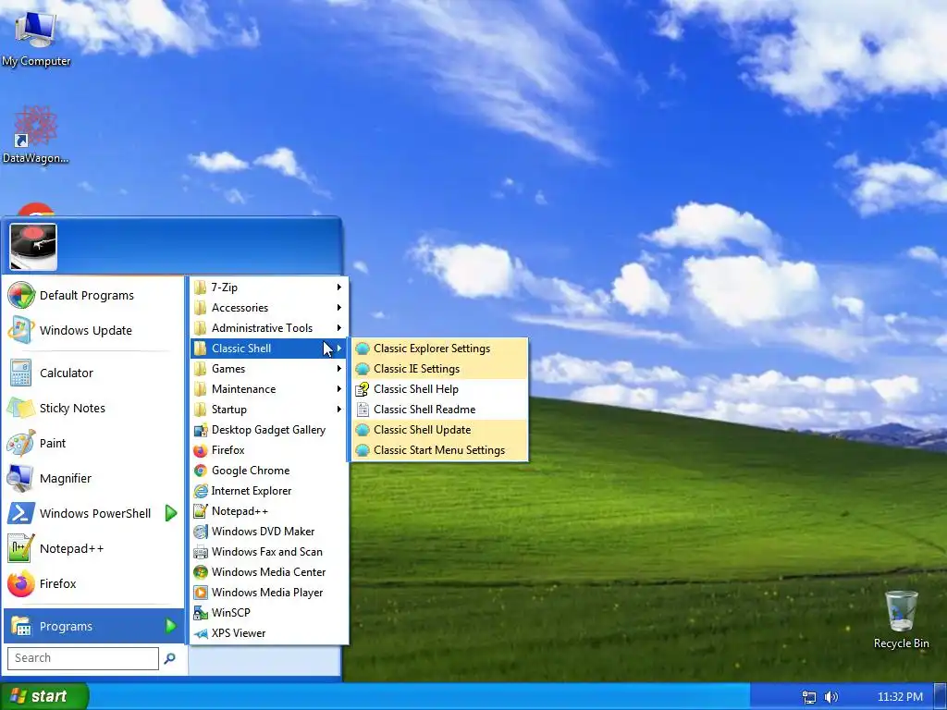The width and height of the screenshot is (947, 710).
Task: Select the Recycle Bin desktop icon
Action: (x=901, y=619)
